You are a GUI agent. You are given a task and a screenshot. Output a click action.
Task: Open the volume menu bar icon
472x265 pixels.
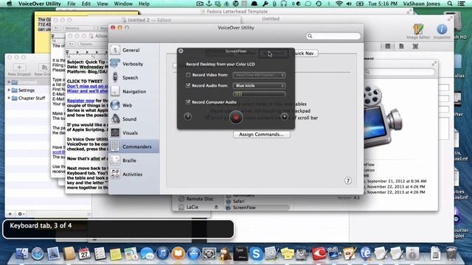pyautogui.click(x=349, y=4)
